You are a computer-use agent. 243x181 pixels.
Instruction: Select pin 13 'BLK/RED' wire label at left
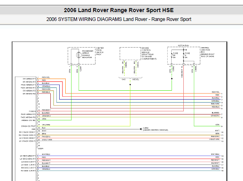pos(46,113)
